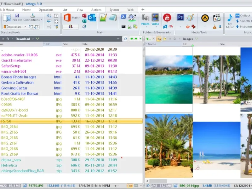Image resolution: width=252 pixels, height=189 pixels.
Task: Launch VLC cone icon
Action: [215, 27]
